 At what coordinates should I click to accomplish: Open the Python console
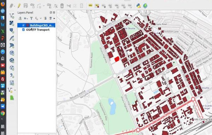139,6
